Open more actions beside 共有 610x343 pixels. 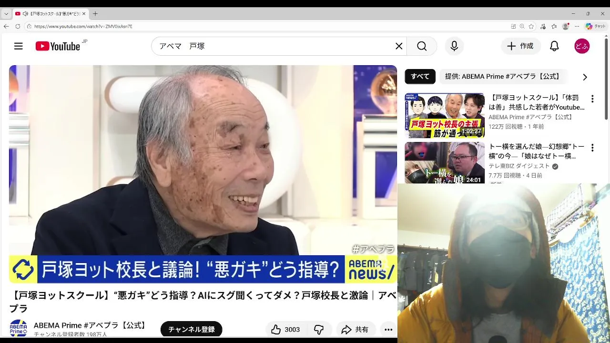pyautogui.click(x=388, y=329)
